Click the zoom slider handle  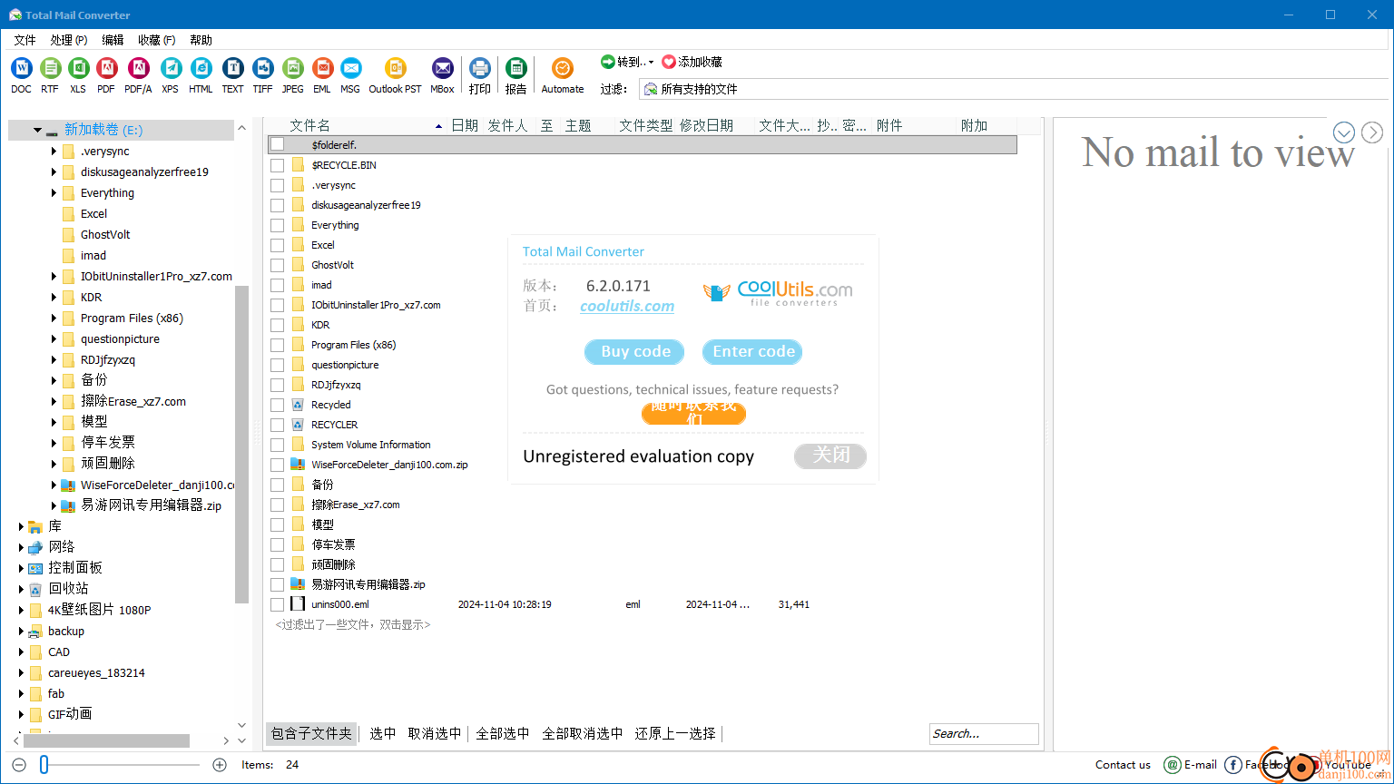pyautogui.click(x=44, y=765)
